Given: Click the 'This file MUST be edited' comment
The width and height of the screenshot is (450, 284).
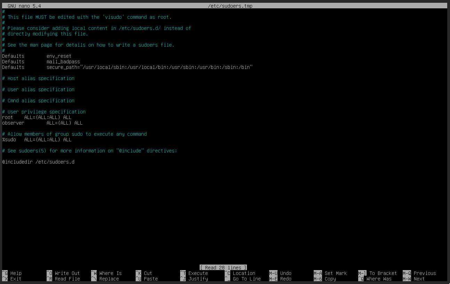Looking at the screenshot, I should (87, 17).
